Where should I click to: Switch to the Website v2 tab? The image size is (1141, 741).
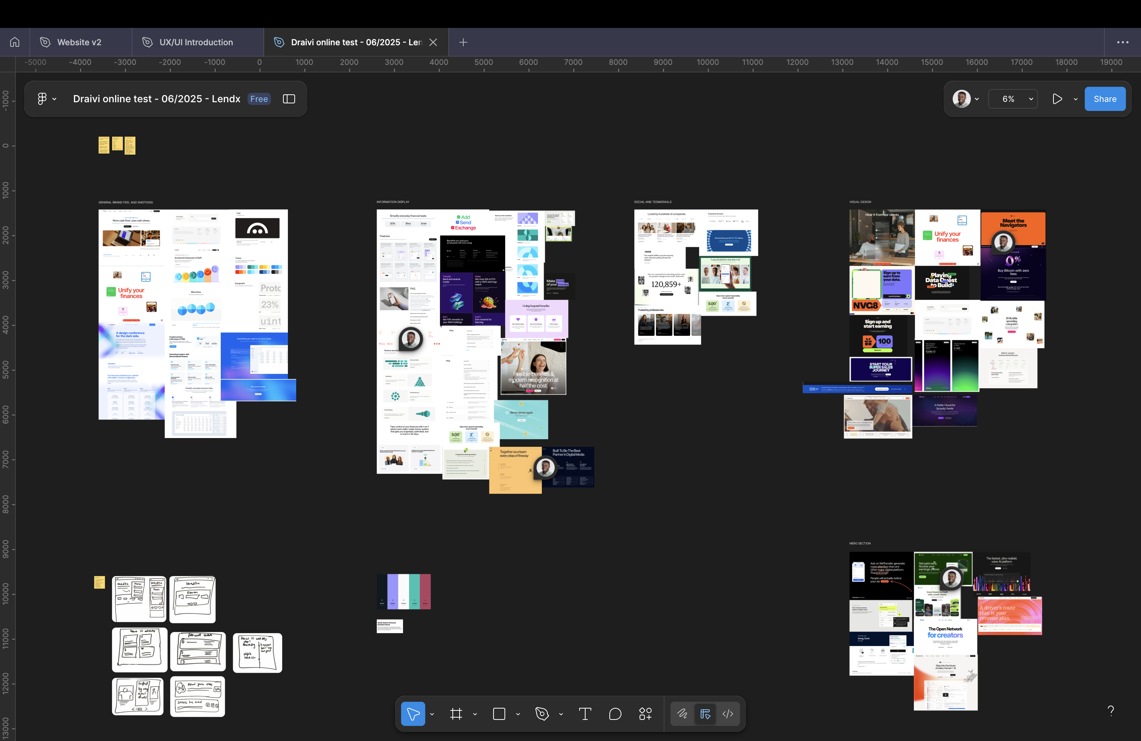click(79, 42)
